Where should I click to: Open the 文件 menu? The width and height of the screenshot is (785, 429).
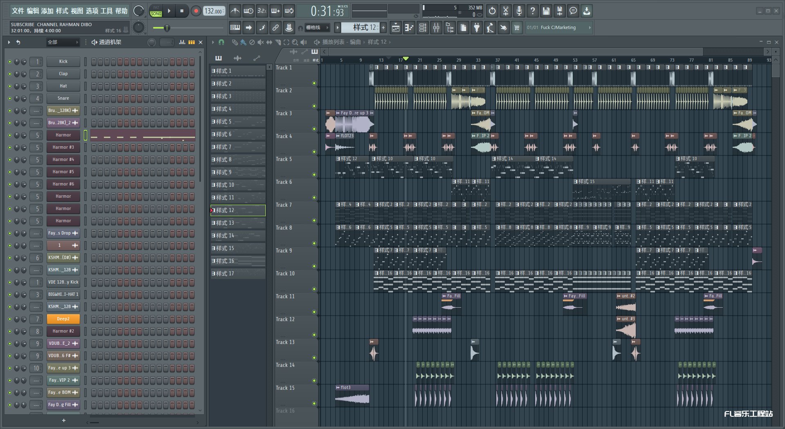coord(18,11)
